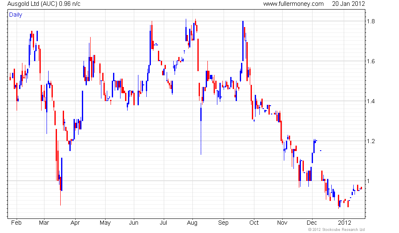Click the chart title 'Ausgold Ltd (AUC) 0.96 n/c'
This screenshot has width=399, height=233.
[44, 4]
